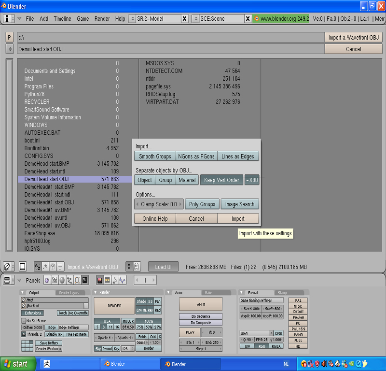Switch to the Bake tab
The image size is (386, 371).
click(x=208, y=293)
